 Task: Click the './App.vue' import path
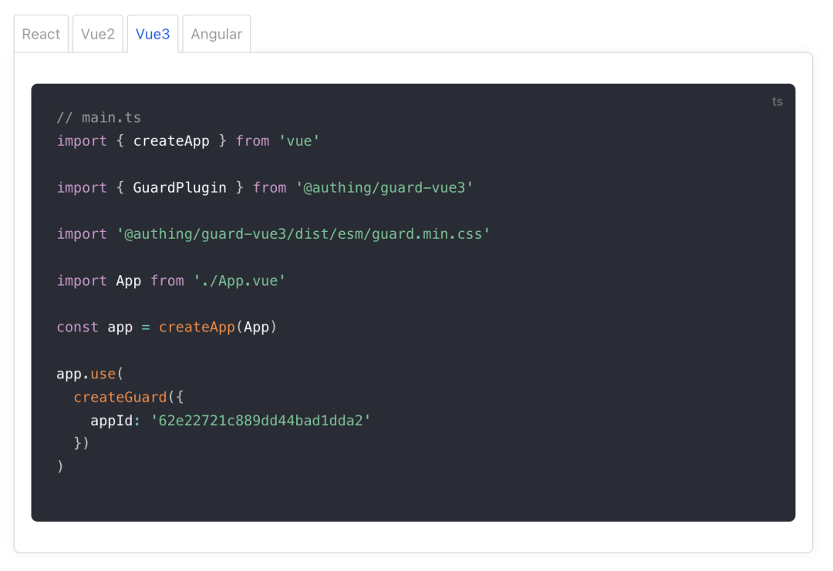239,280
